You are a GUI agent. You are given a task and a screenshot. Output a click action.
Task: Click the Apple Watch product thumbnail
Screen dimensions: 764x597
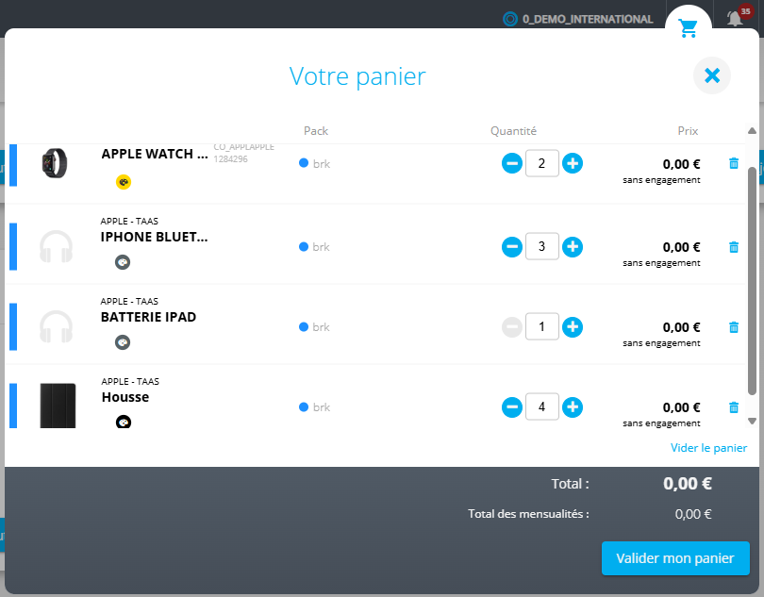55,163
